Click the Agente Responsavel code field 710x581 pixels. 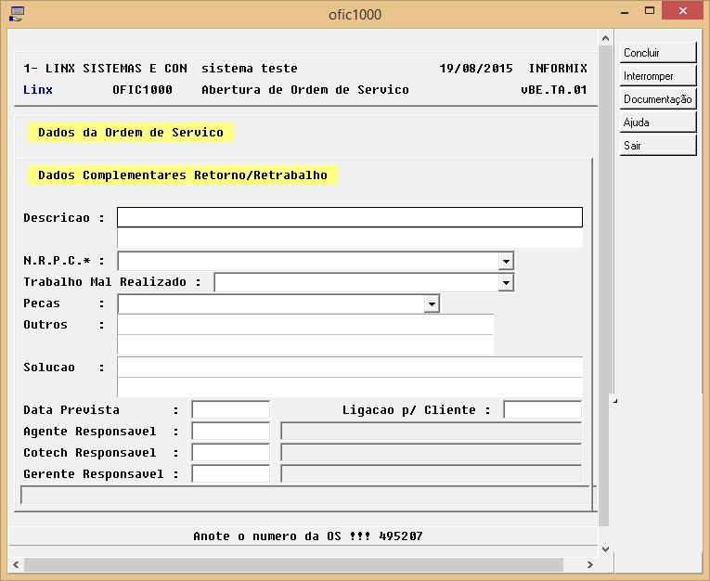(231, 431)
